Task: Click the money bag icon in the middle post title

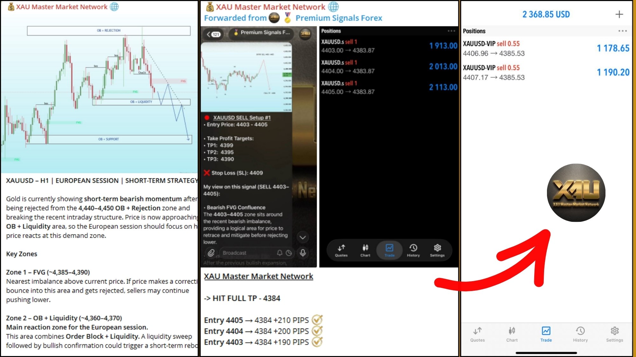Action: tap(210, 7)
